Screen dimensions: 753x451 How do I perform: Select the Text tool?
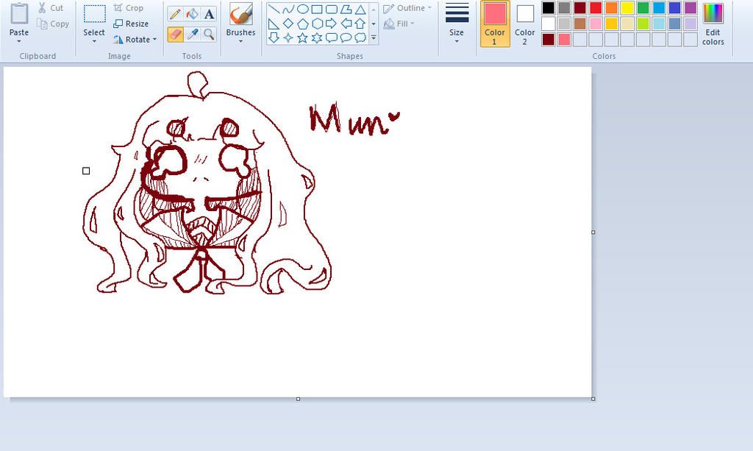click(209, 14)
